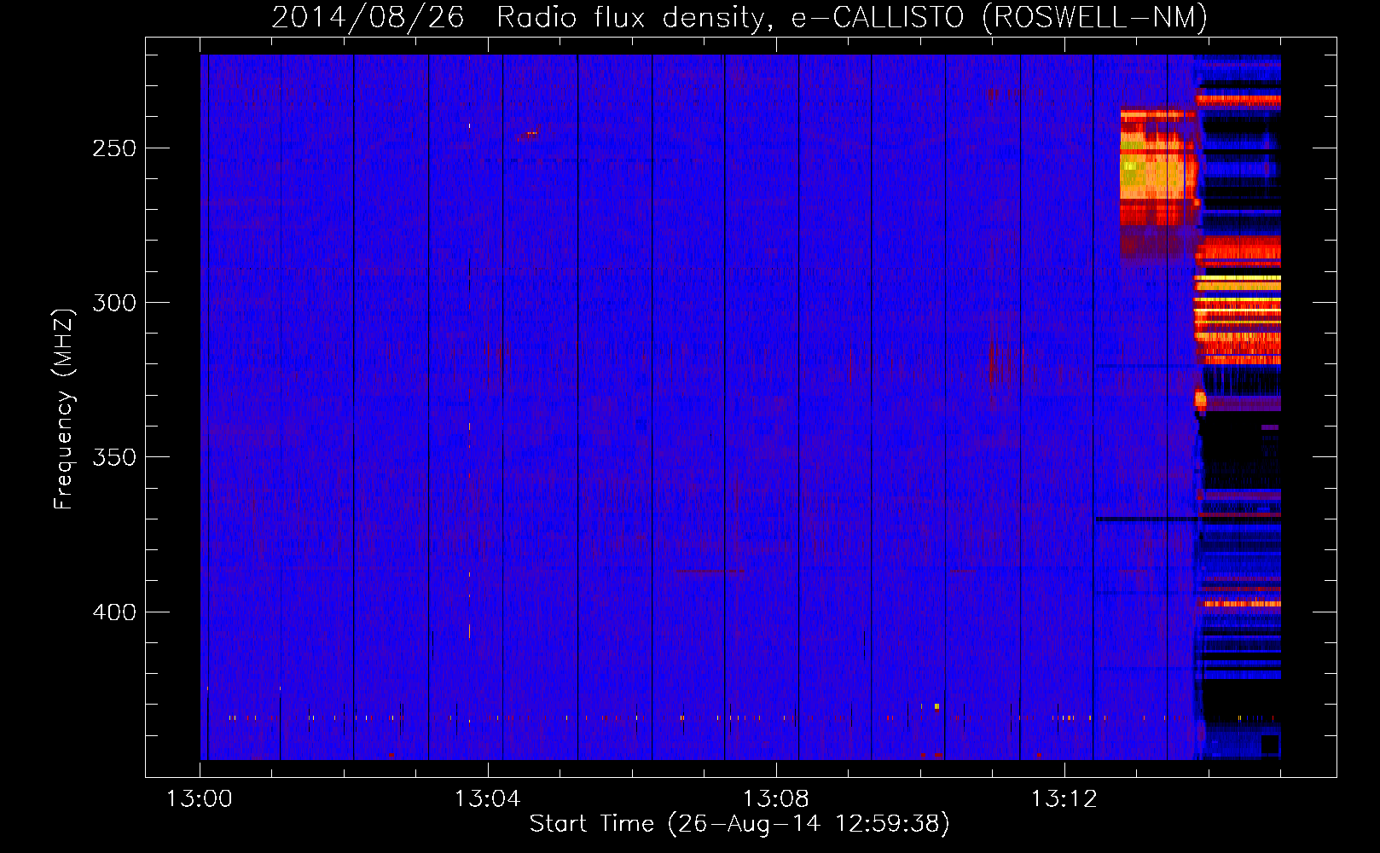Click the 250 frequency tick label

[x=114, y=148]
